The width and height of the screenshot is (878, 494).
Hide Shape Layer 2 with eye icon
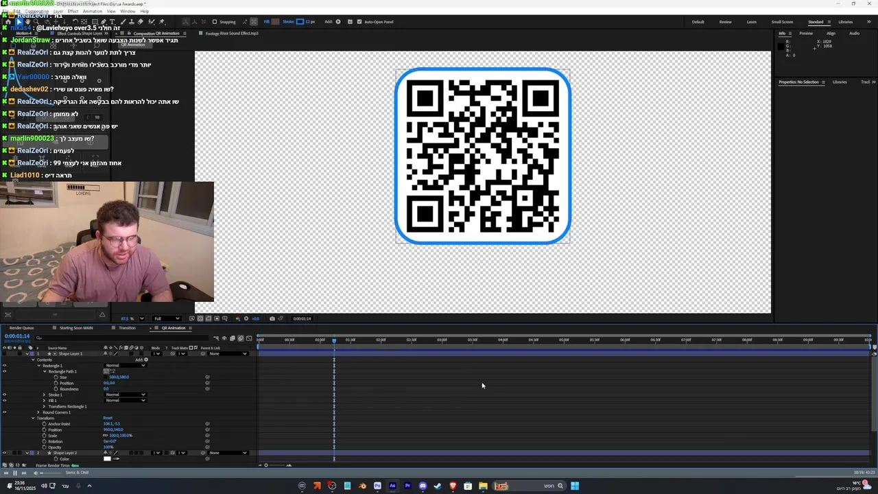[4, 453]
